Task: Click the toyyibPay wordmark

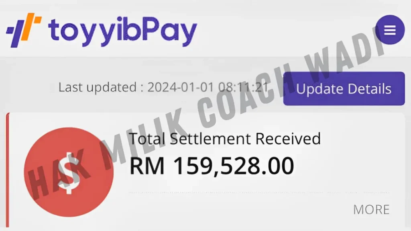Action: pos(122,31)
